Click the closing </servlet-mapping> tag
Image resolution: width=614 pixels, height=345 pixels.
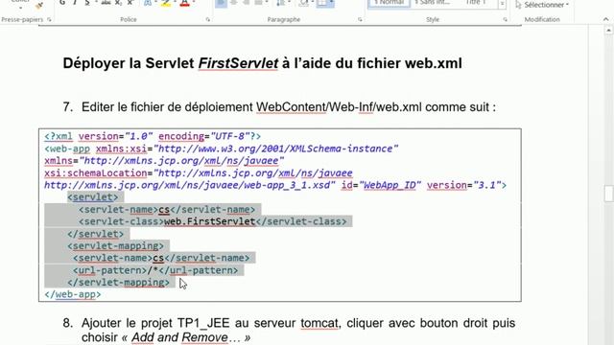click(118, 282)
